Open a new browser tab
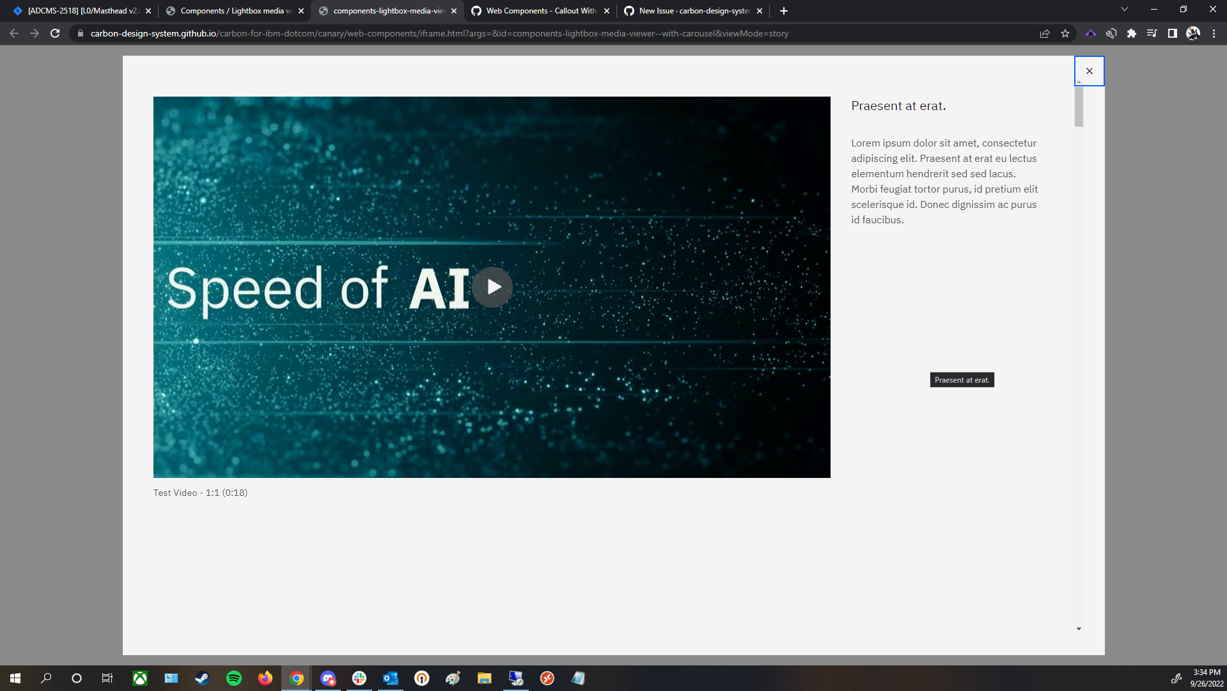This screenshot has height=691, width=1227. point(783,11)
